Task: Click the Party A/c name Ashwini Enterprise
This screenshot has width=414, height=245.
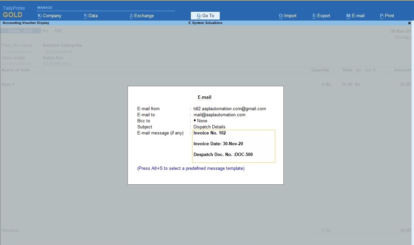Action: (62, 45)
